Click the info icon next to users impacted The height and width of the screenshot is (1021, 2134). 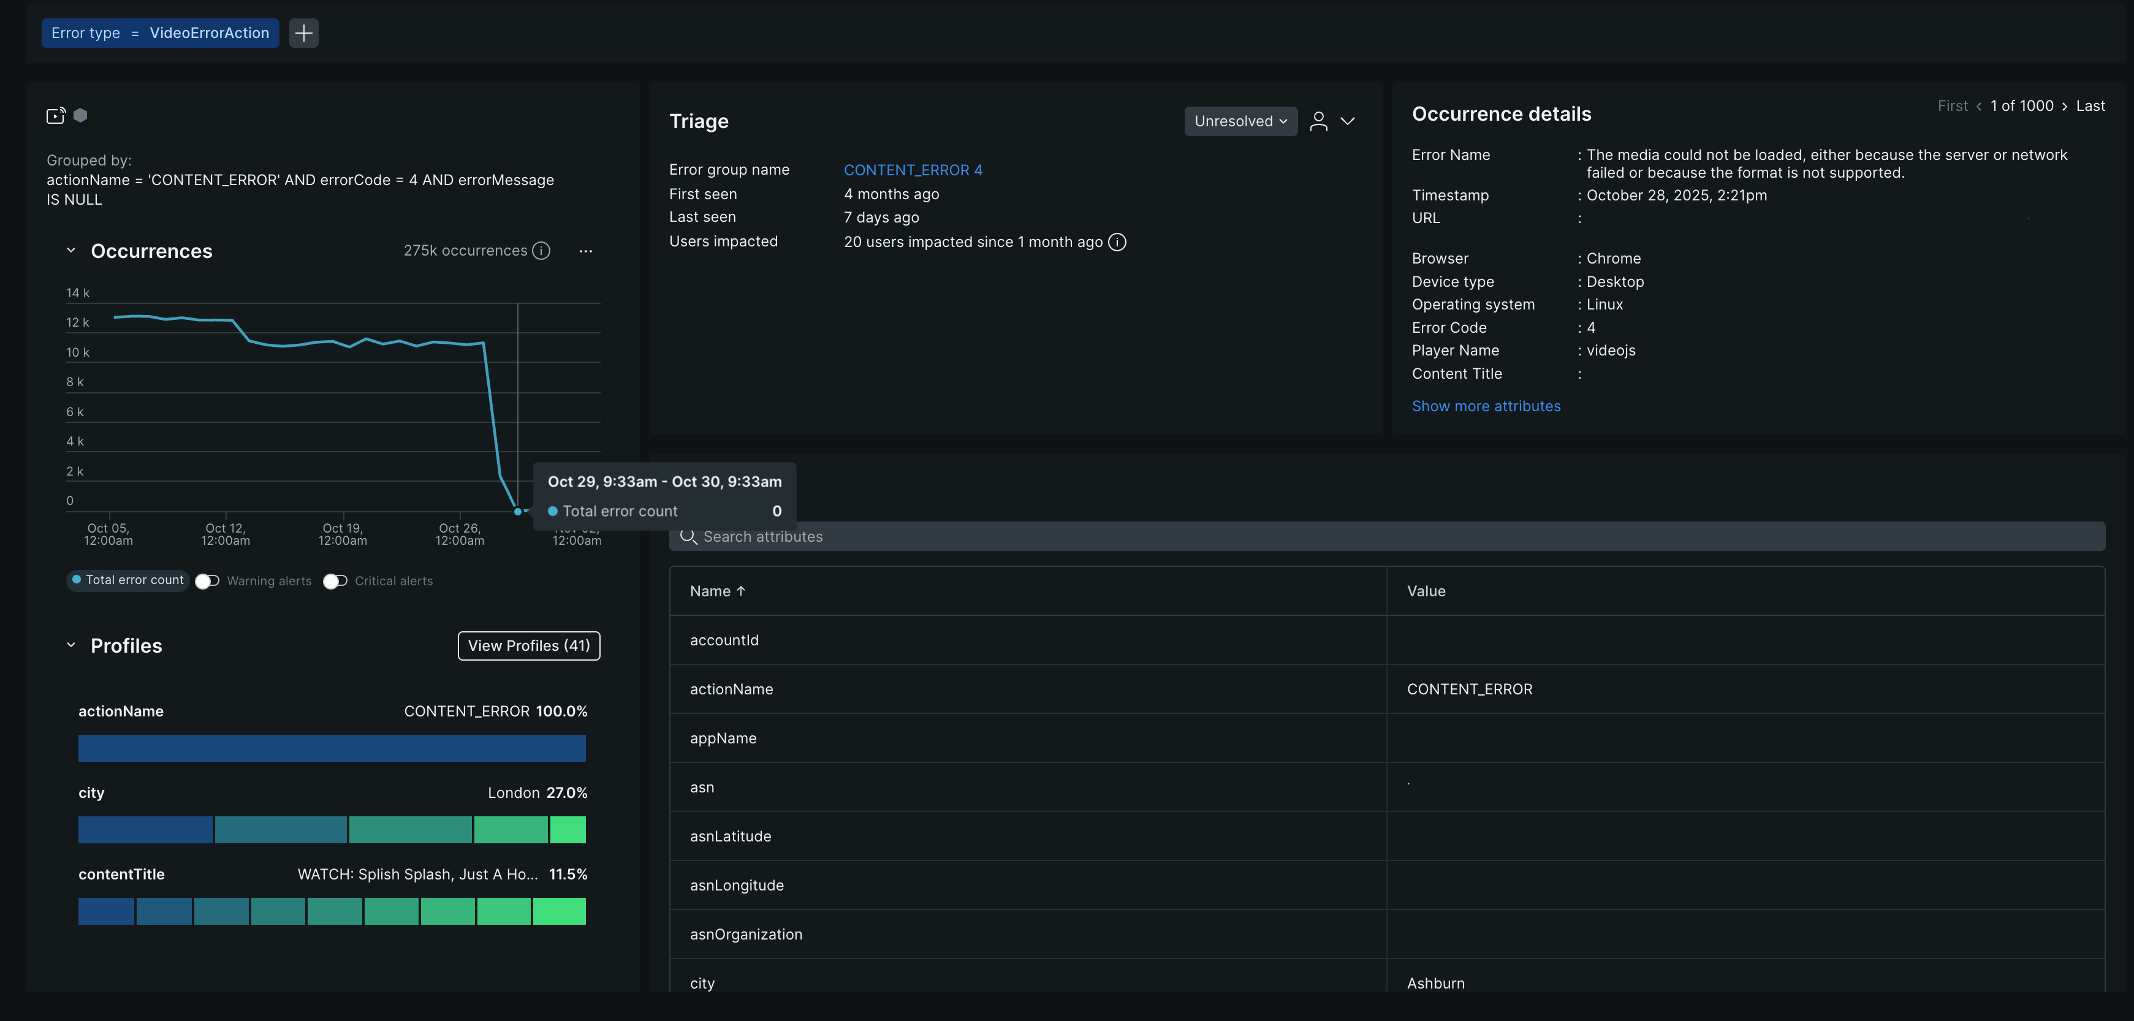point(1117,242)
